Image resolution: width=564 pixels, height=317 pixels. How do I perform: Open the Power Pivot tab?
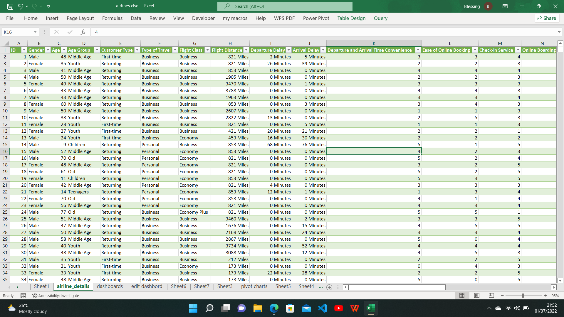click(316, 18)
